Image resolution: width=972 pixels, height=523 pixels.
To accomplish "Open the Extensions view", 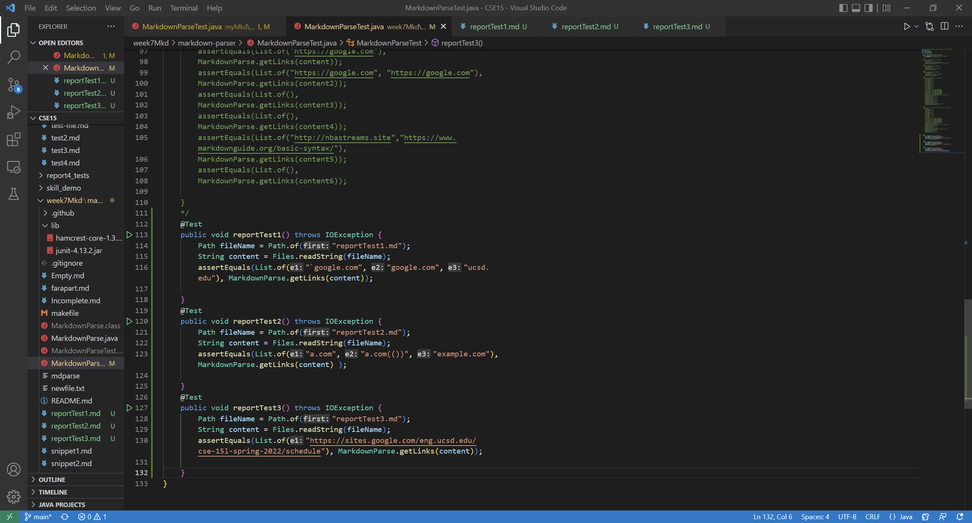I will pyautogui.click(x=14, y=139).
